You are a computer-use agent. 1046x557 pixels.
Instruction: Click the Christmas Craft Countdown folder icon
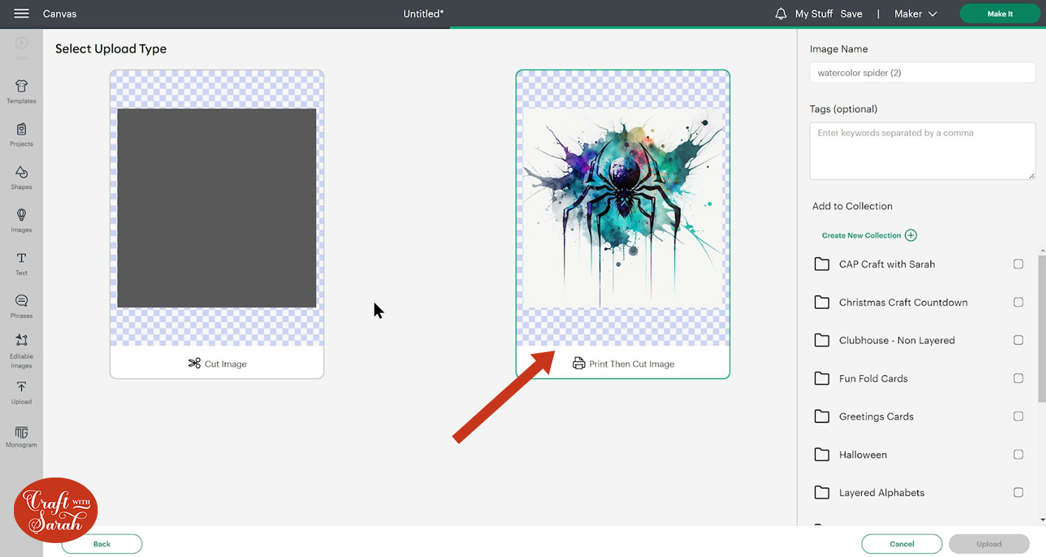coord(822,302)
